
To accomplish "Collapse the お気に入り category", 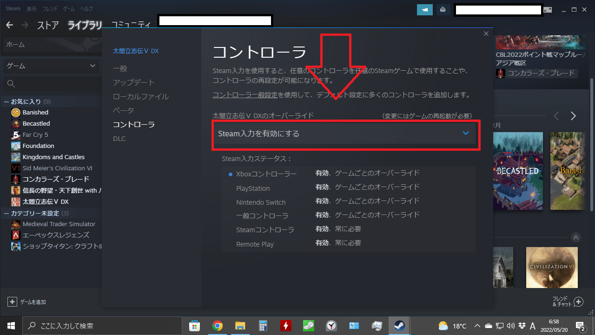I will click(7, 101).
